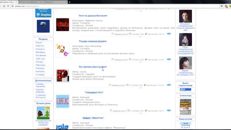Click the heart bookmark icon in address bar
The image size is (231, 130).
[x=222, y=6]
